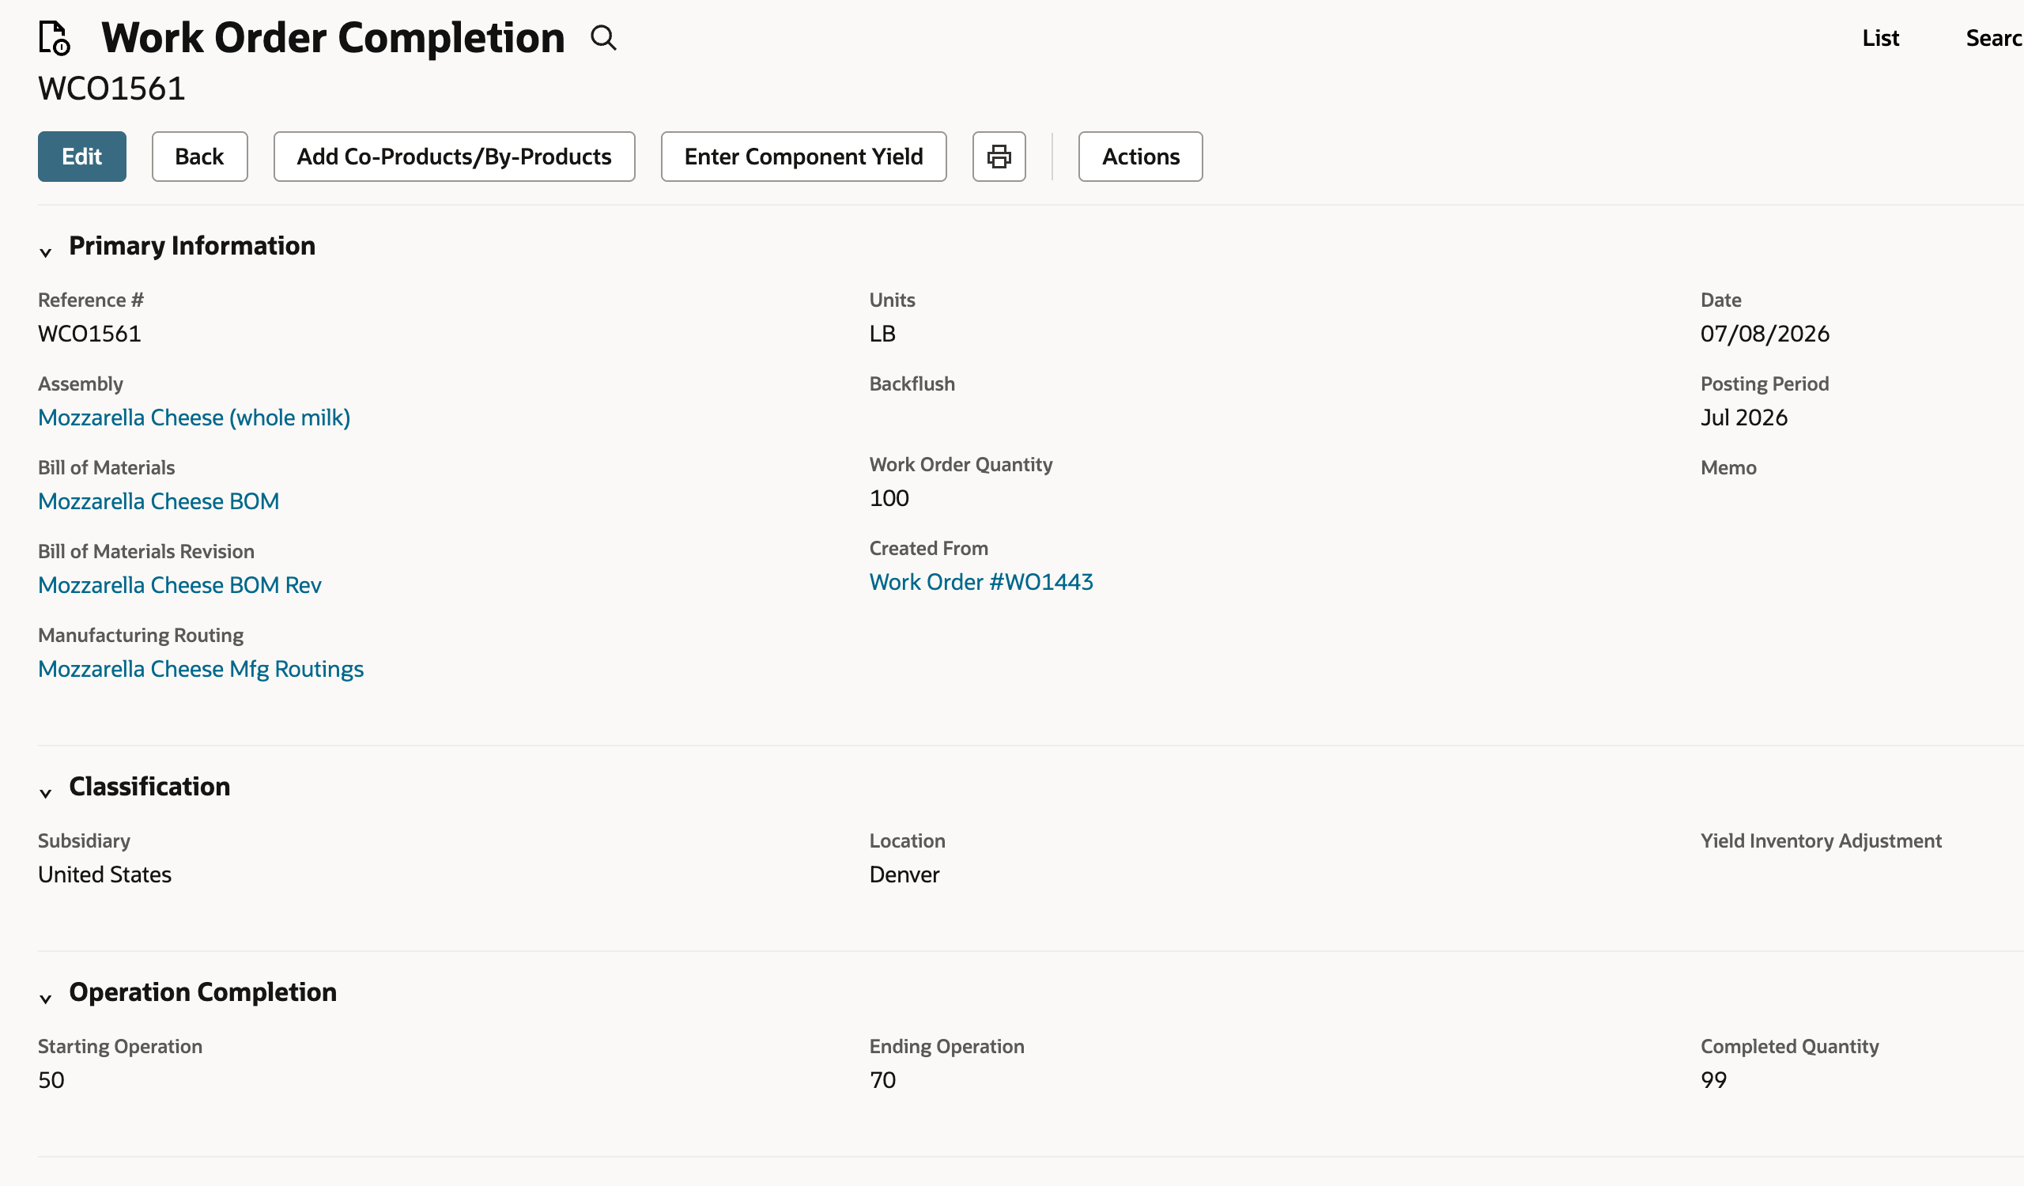This screenshot has width=2024, height=1186.
Task: Select the Units value LB
Action: pos(882,334)
